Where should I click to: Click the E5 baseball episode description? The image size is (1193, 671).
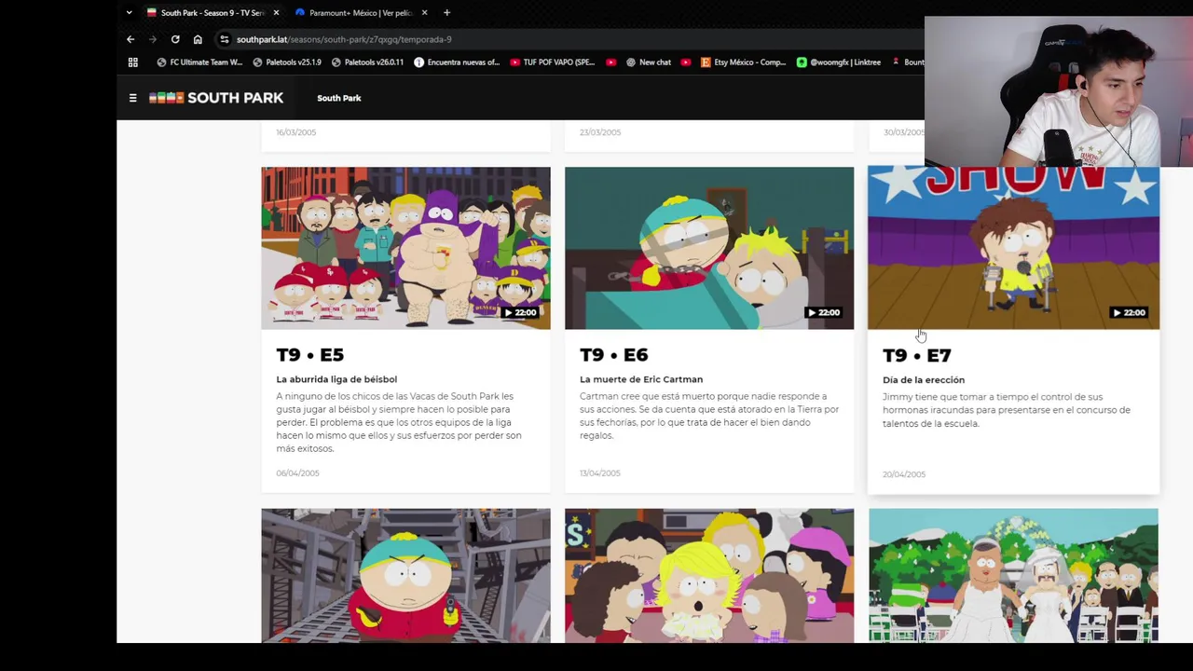point(399,422)
